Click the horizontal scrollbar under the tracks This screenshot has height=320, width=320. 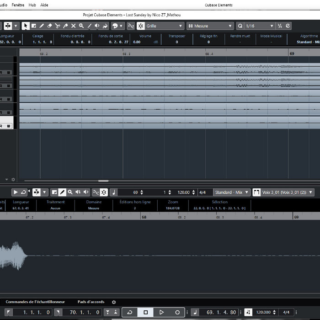tap(103, 181)
